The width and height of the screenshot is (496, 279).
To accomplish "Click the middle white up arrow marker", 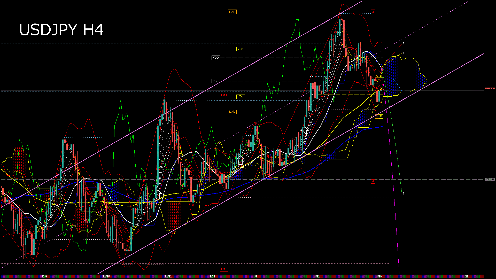I will [x=241, y=160].
